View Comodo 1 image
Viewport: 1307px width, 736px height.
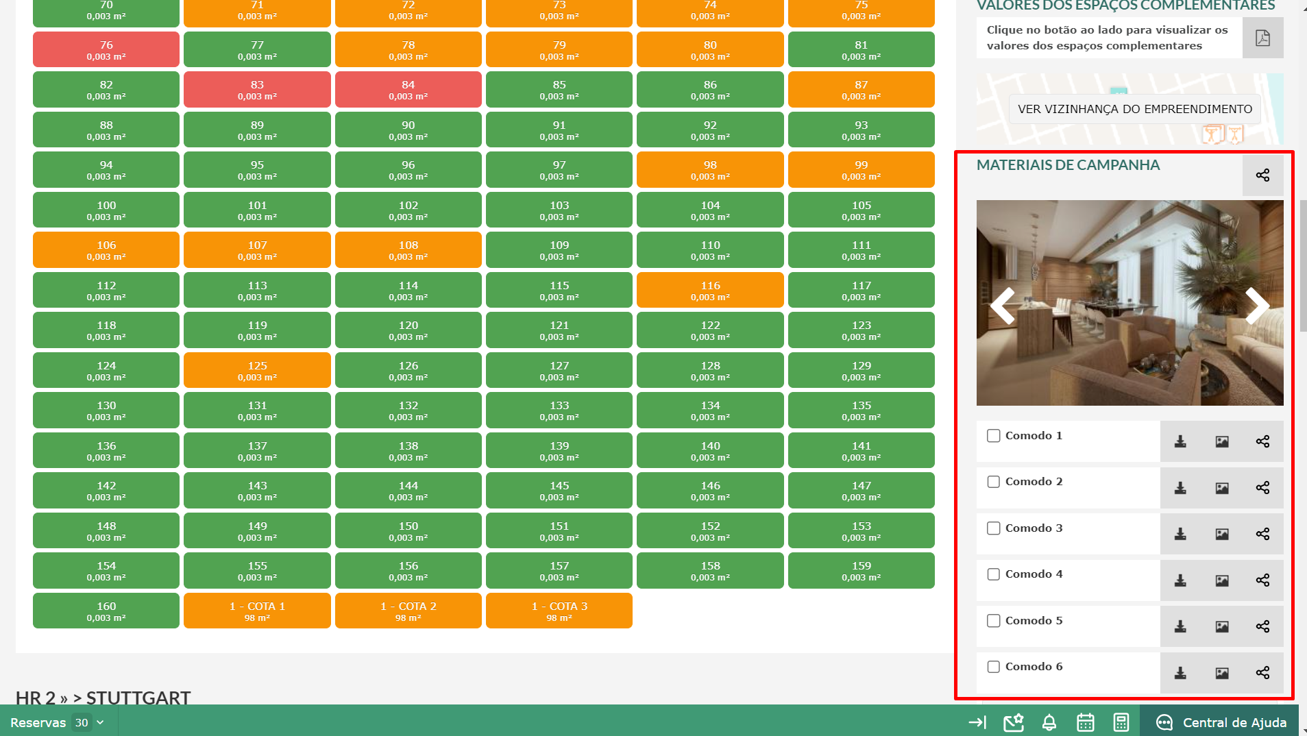point(1222,441)
